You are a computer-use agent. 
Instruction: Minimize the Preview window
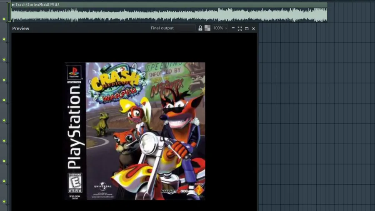pos(233,28)
